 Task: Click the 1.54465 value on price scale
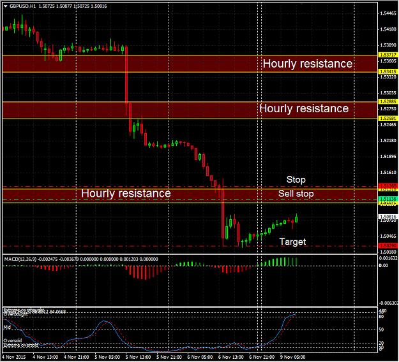coord(388,13)
